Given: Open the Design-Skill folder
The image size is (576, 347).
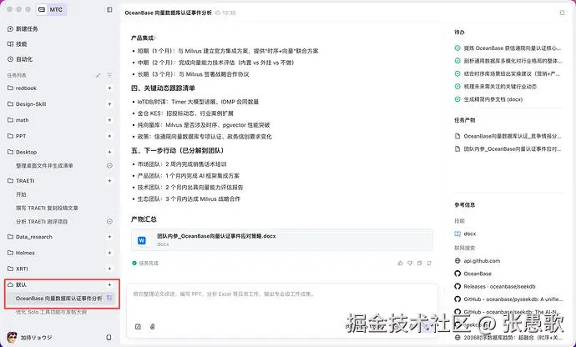Looking at the screenshot, I should coord(27,104).
